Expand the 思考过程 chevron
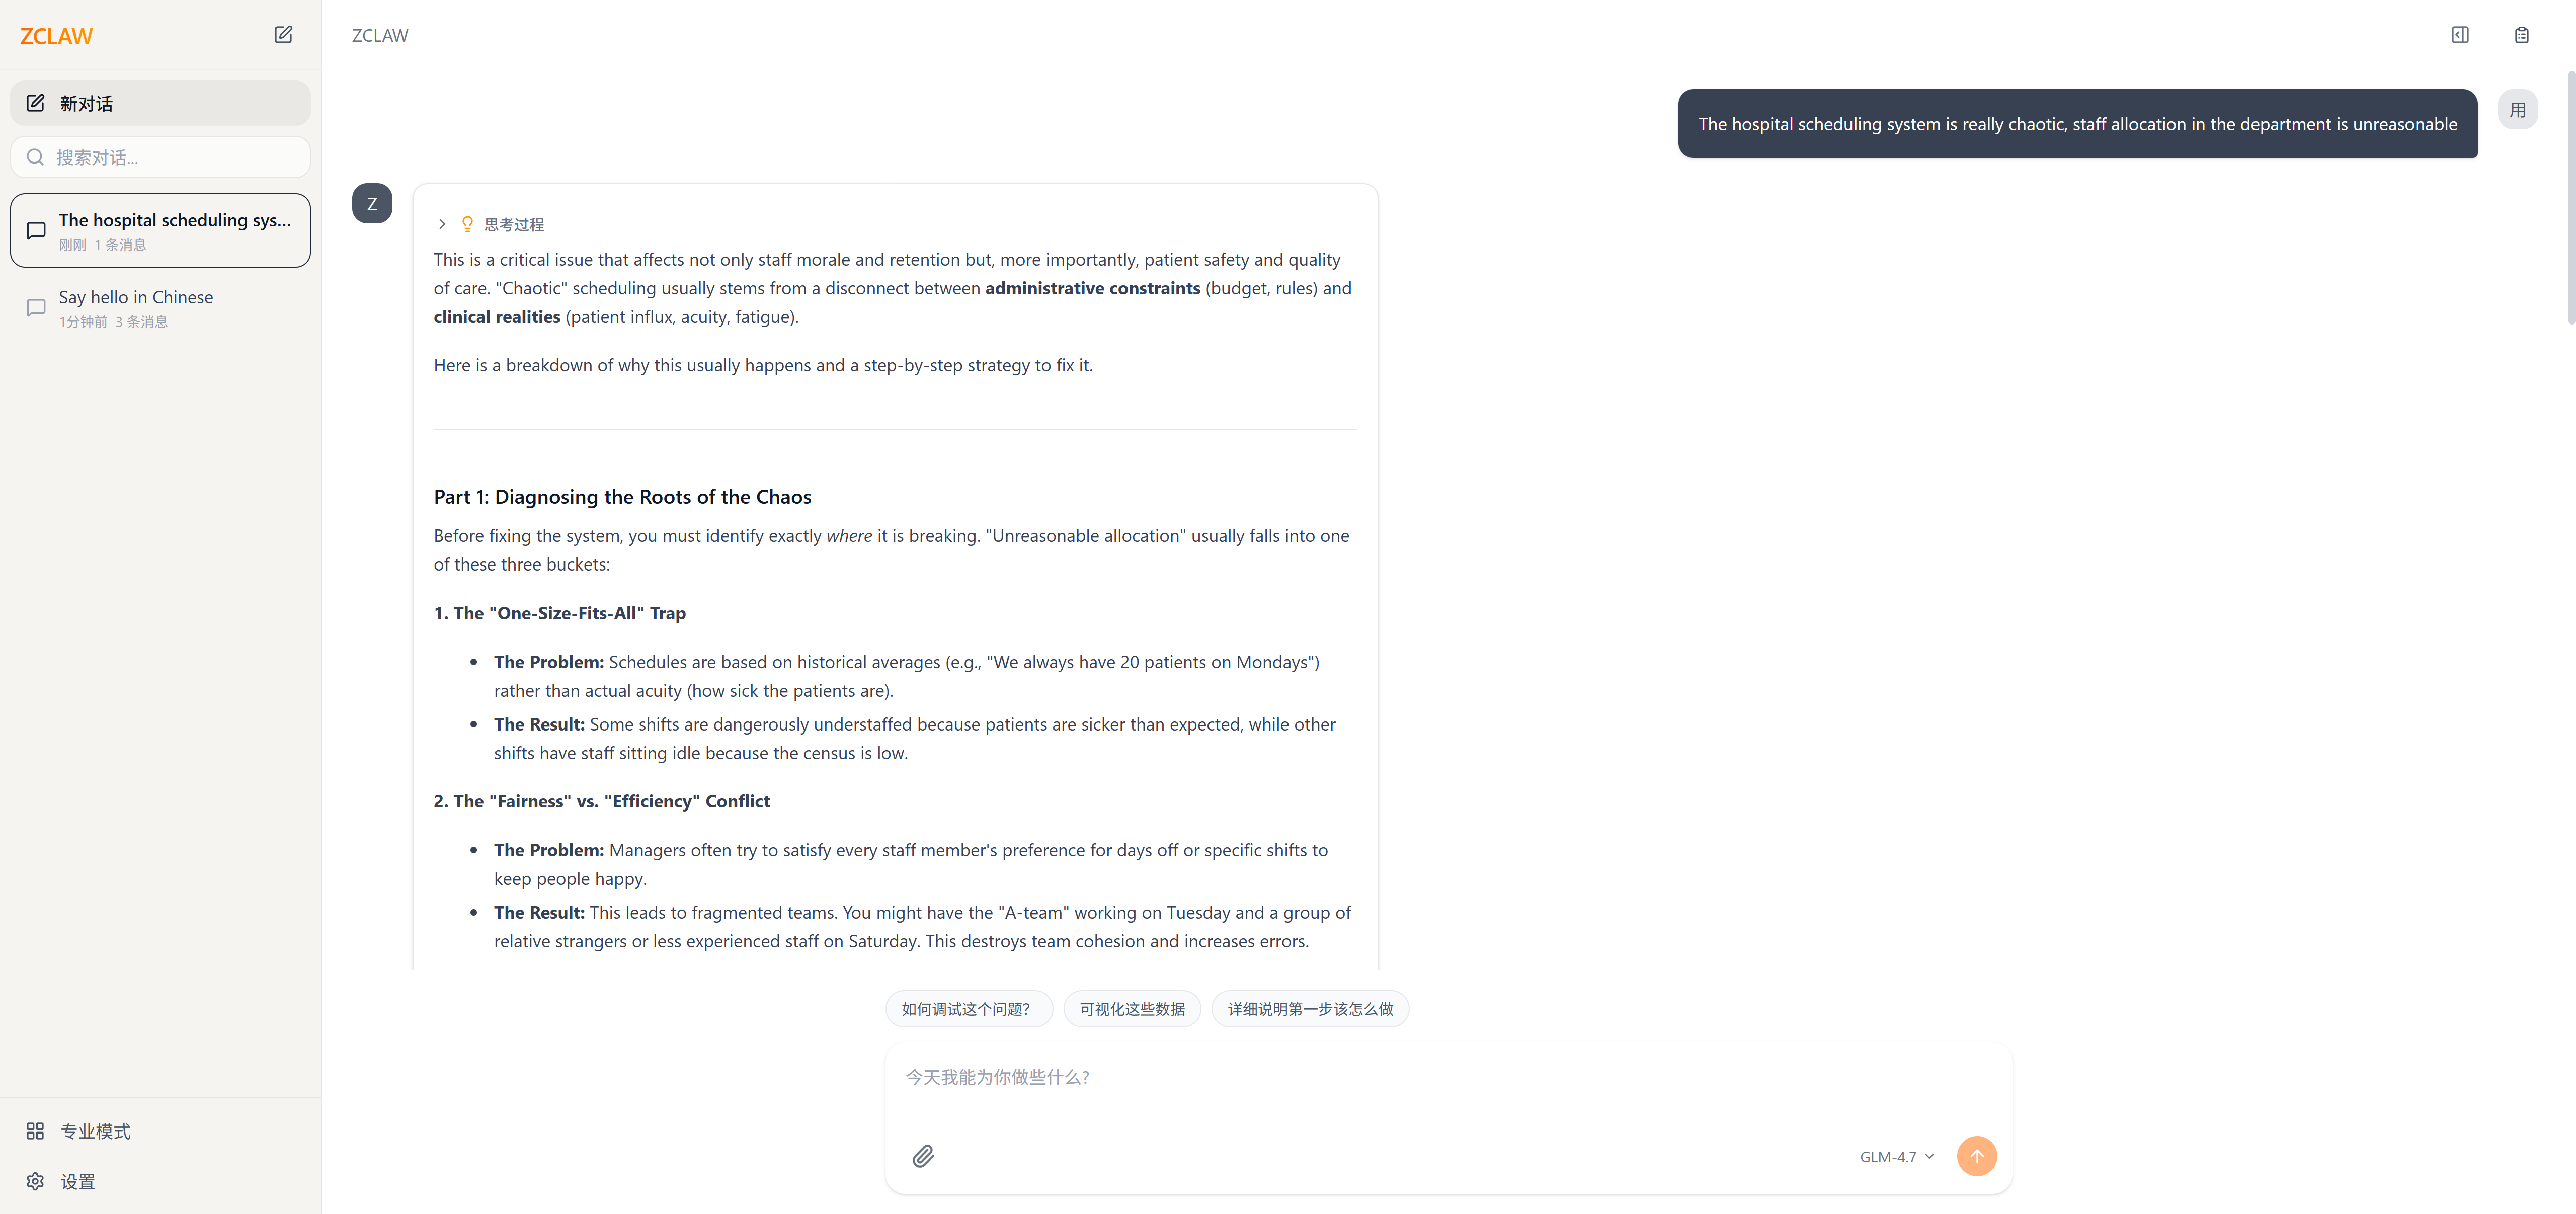The height and width of the screenshot is (1214, 2576). pyautogui.click(x=442, y=224)
